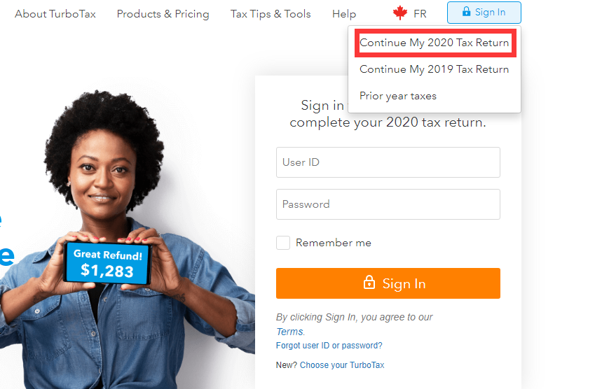Expand the Products & Pricing menu
The image size is (602, 389).
tap(163, 14)
